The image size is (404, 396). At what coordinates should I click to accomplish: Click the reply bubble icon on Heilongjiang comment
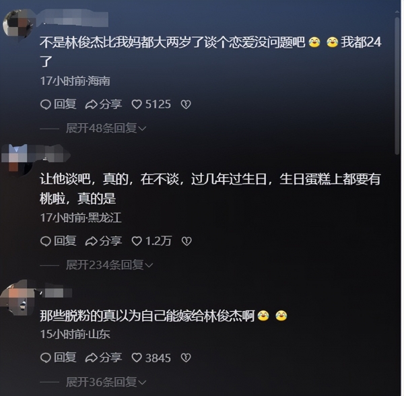pos(46,241)
